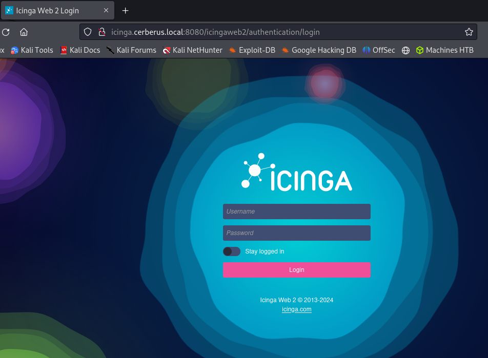Focus the Password field
Image resolution: width=488 pixels, height=358 pixels.
[x=297, y=233]
